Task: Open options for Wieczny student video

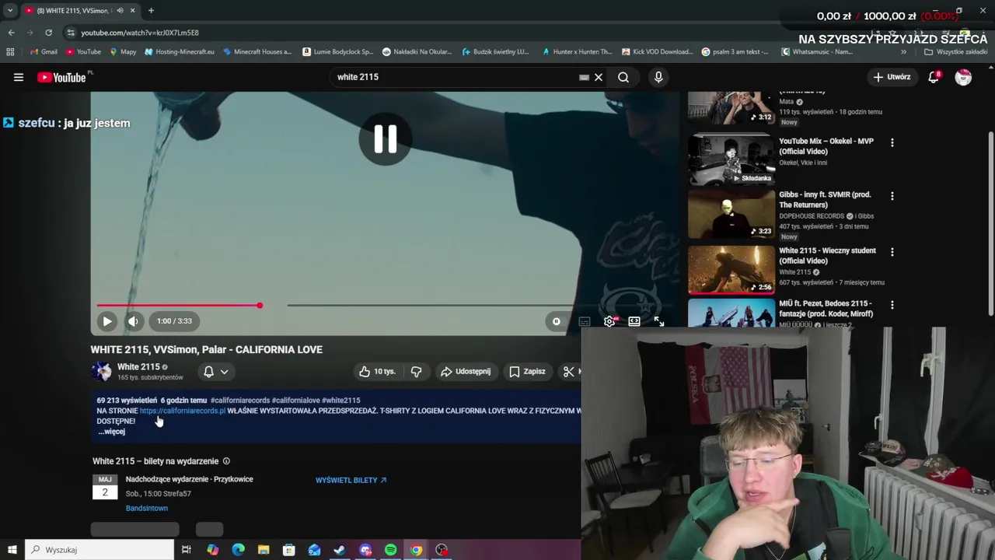Action: point(892,252)
